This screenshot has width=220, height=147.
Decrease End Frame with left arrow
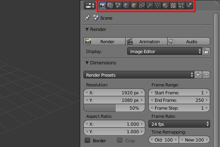152,100
